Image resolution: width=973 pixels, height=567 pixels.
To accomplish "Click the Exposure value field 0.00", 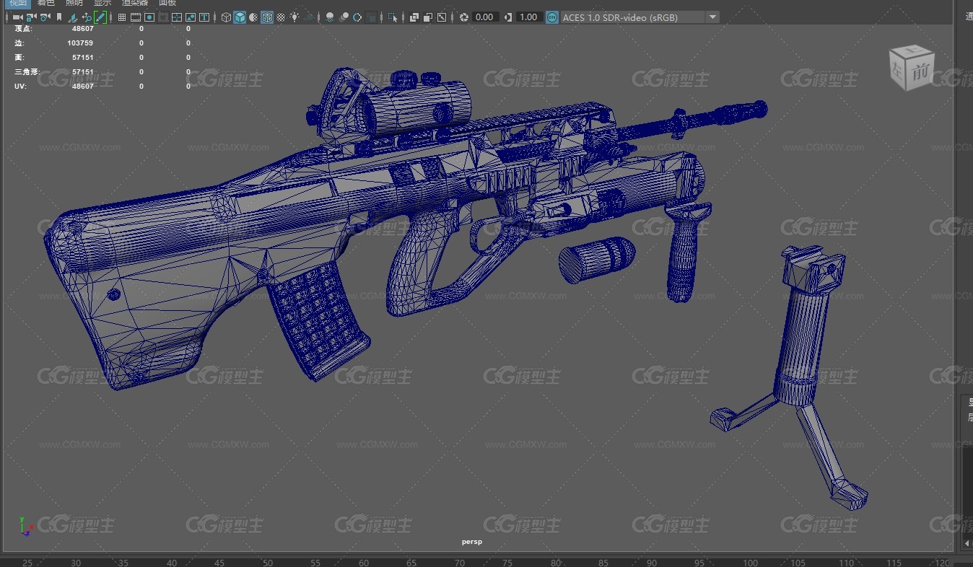I will (485, 17).
